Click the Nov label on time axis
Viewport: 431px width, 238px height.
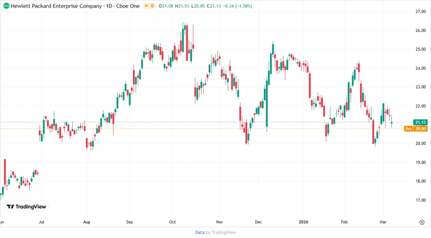(x=219, y=222)
